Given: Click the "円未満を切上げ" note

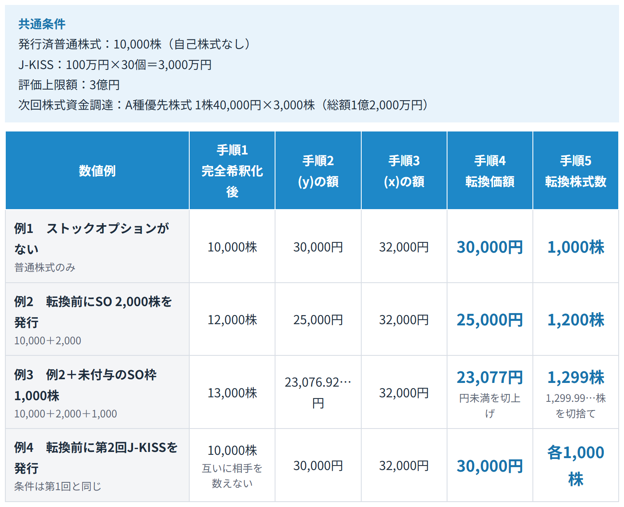Looking at the screenshot, I should 490,406.
